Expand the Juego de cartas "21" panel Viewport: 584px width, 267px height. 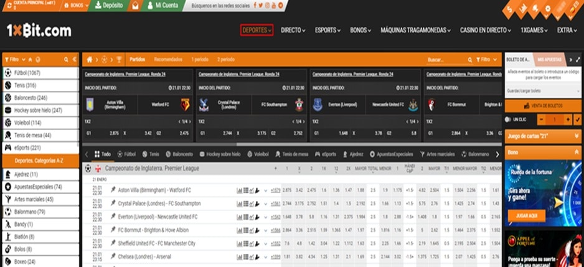click(543, 136)
